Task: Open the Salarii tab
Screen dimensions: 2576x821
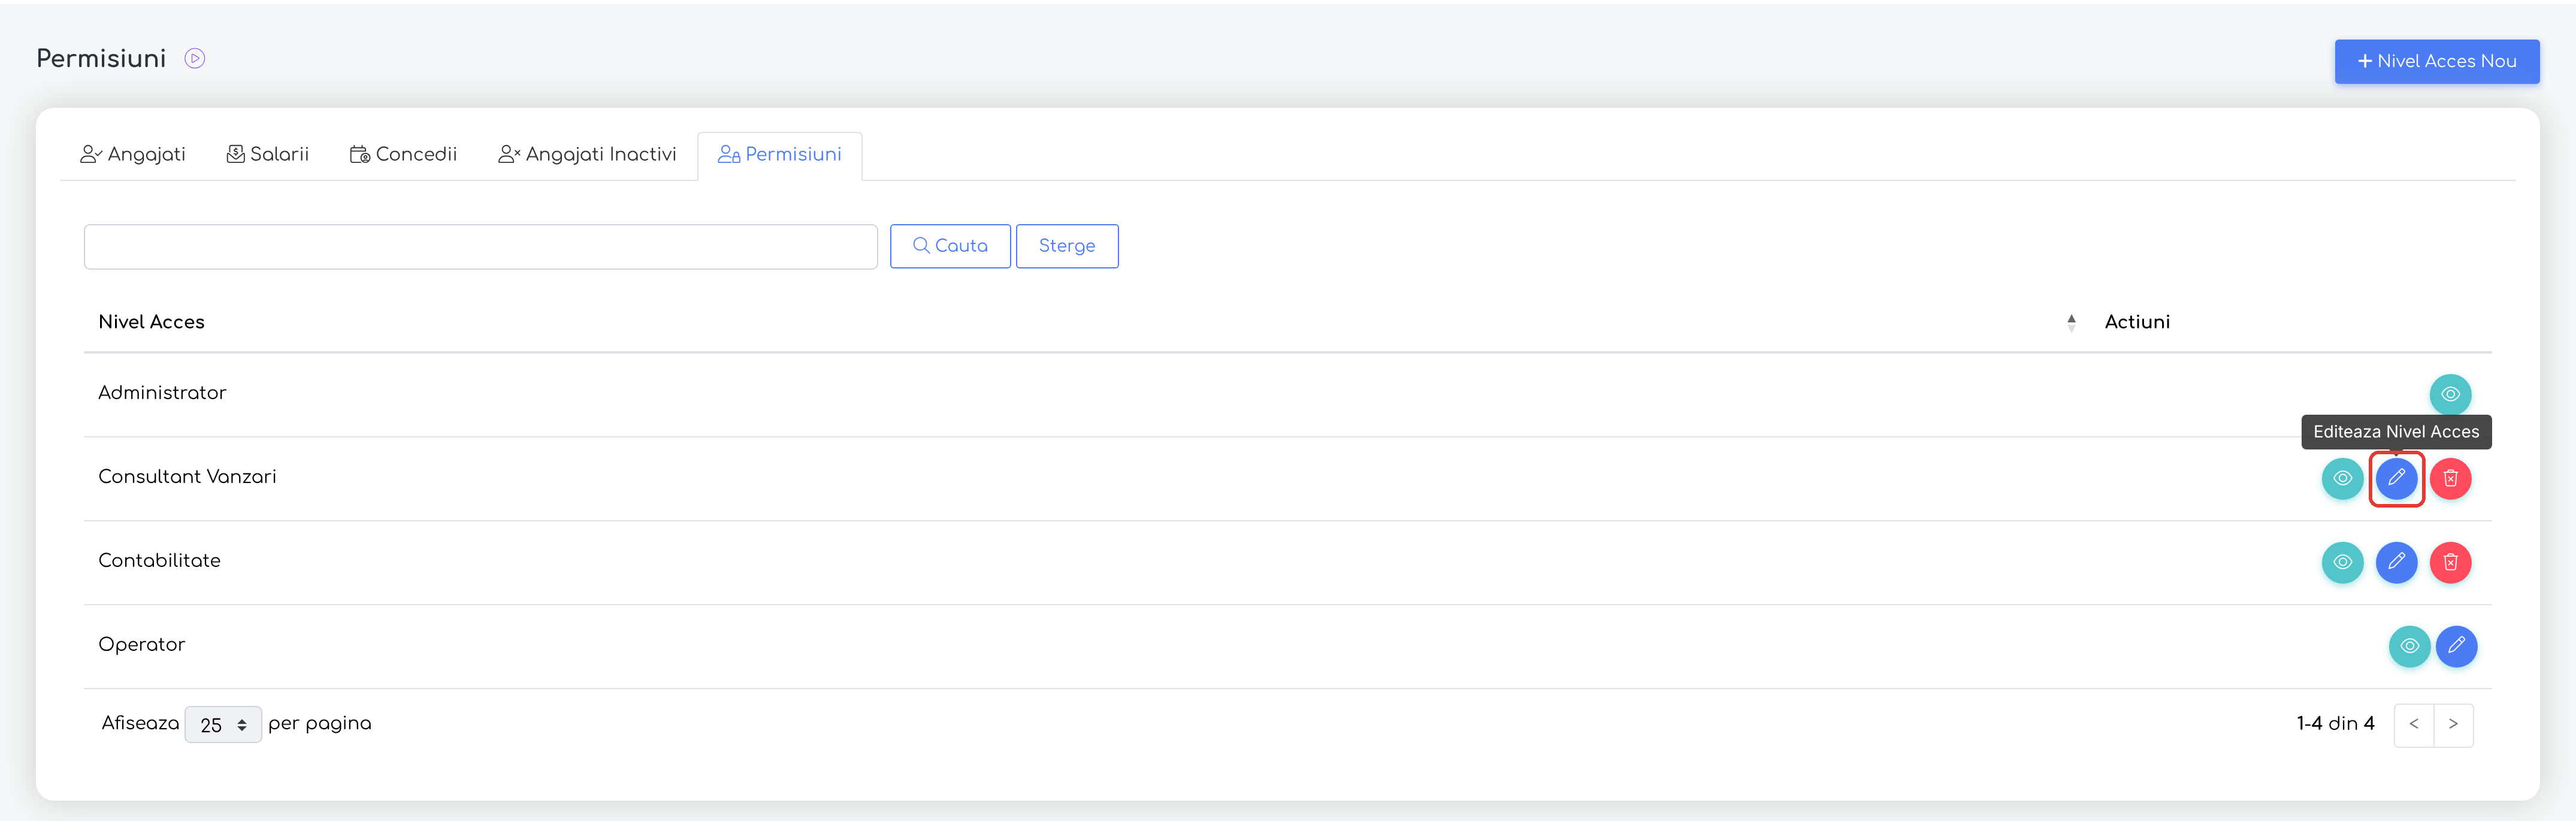Action: coord(267,155)
